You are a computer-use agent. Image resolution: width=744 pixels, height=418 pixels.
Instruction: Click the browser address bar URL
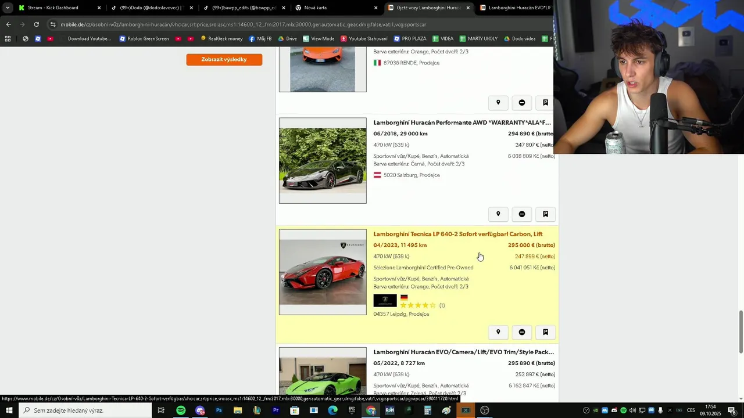coord(244,24)
